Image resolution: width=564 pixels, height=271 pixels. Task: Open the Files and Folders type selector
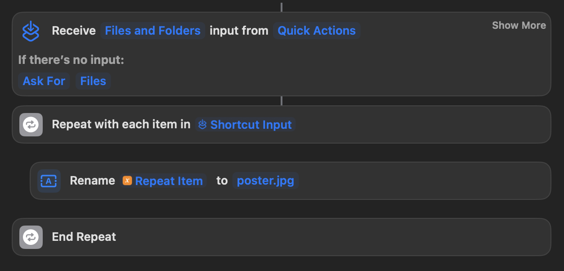point(152,31)
